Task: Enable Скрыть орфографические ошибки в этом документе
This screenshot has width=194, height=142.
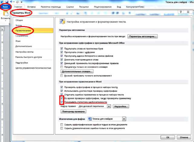Action: 62,124
